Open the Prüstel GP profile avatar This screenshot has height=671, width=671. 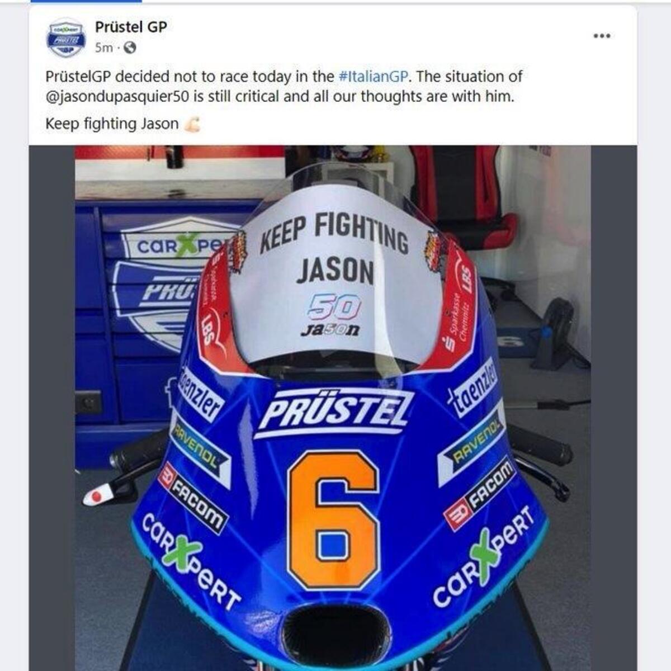66,37
